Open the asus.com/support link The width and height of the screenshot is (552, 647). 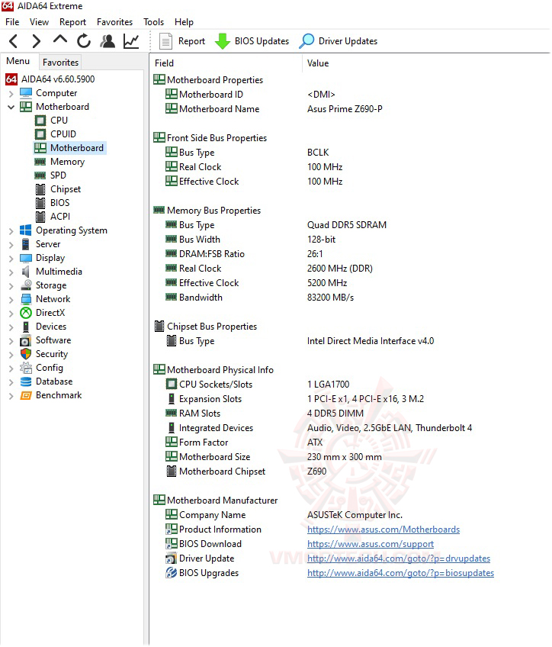pyautogui.click(x=371, y=544)
